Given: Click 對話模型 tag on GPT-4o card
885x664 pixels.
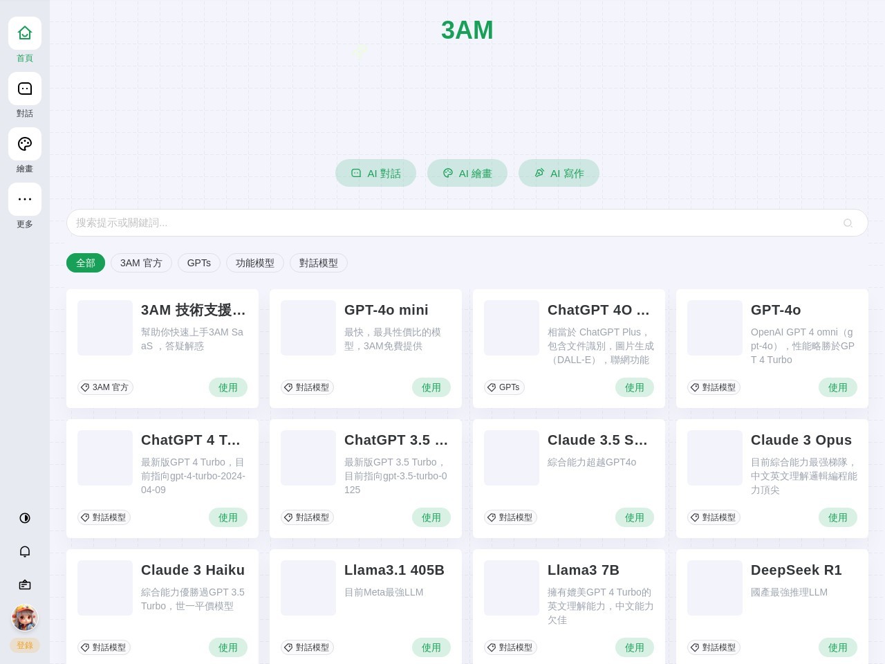Looking at the screenshot, I should pos(714,387).
